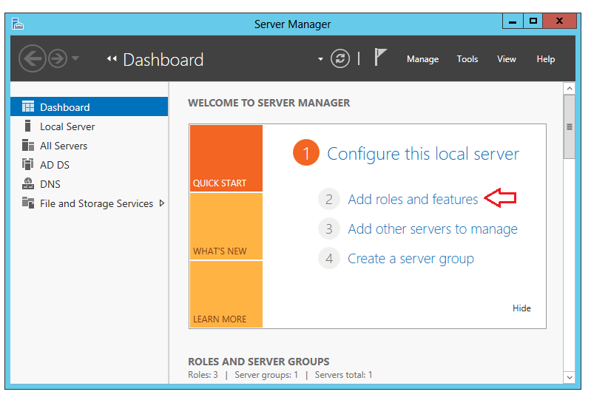Viewport: 591px width, 403px height.
Task: Click the File and Storage Services icon
Action: click(x=28, y=203)
